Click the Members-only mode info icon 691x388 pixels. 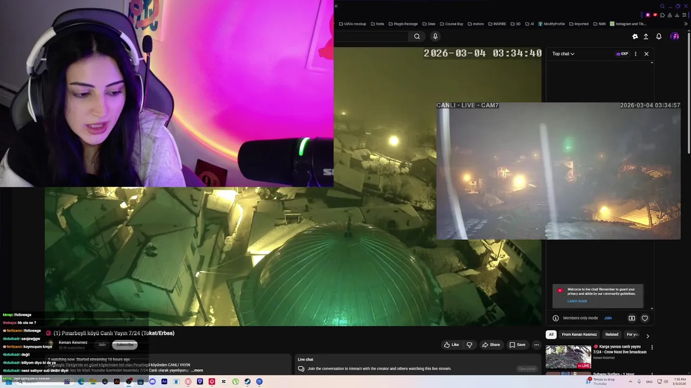pos(555,318)
